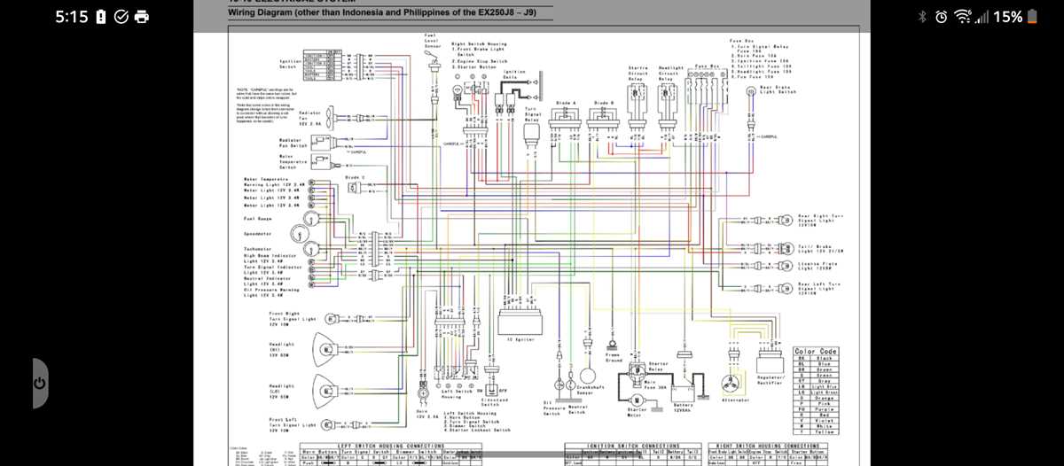Tap the Crankshaft Sensor label

[x=589, y=389]
